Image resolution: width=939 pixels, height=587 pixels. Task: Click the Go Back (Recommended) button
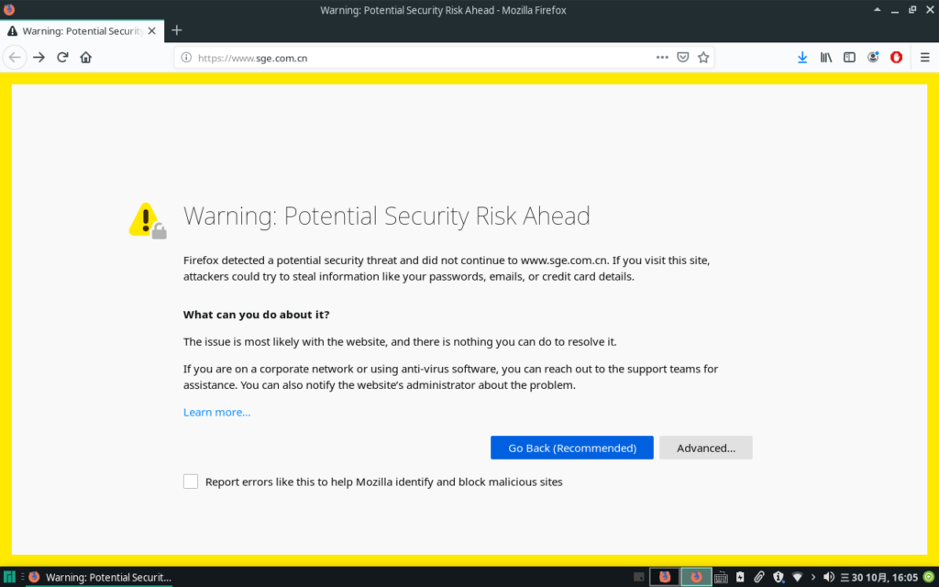coord(571,448)
